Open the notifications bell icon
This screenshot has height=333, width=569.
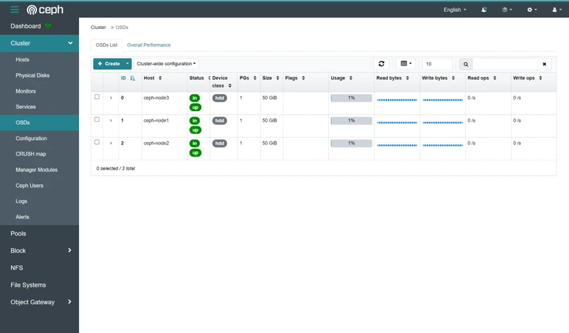click(x=483, y=10)
